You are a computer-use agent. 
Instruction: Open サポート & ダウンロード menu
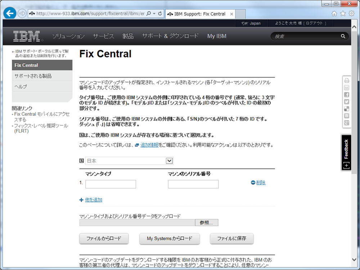click(170, 36)
